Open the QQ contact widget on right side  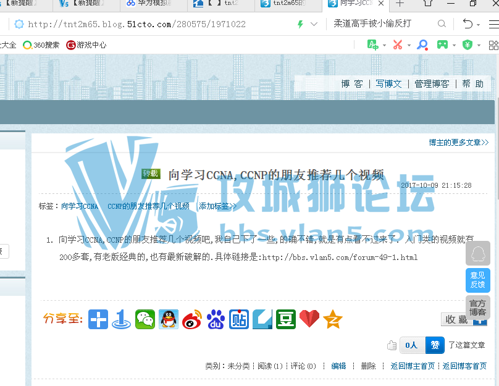(477, 253)
